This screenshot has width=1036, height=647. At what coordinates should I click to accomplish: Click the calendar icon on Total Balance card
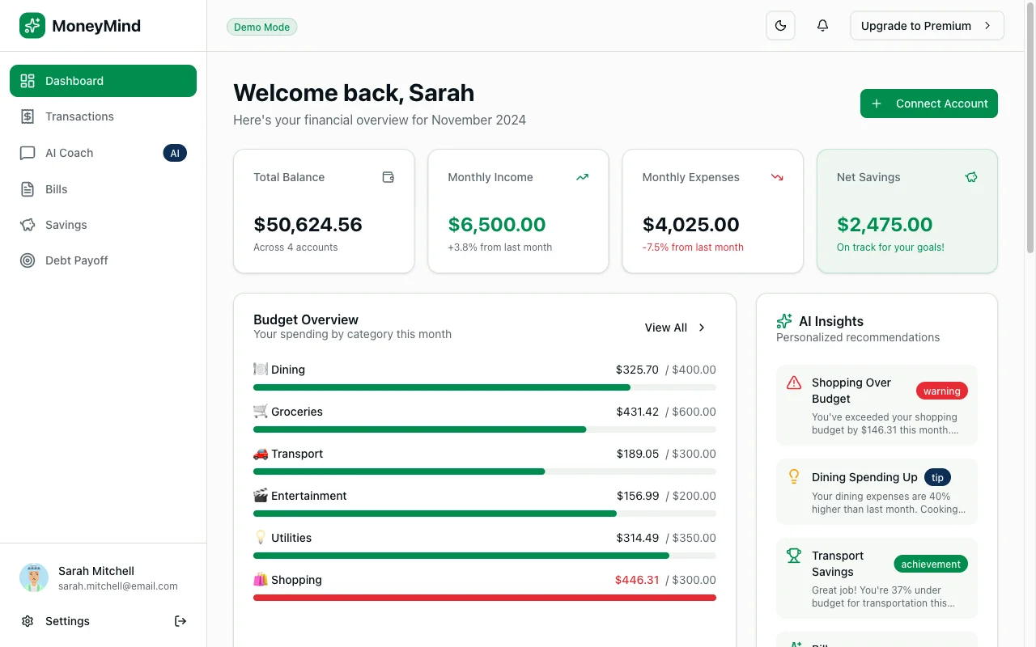(x=388, y=176)
